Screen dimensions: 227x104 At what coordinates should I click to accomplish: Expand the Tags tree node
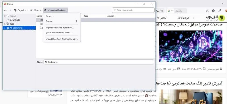5,24
